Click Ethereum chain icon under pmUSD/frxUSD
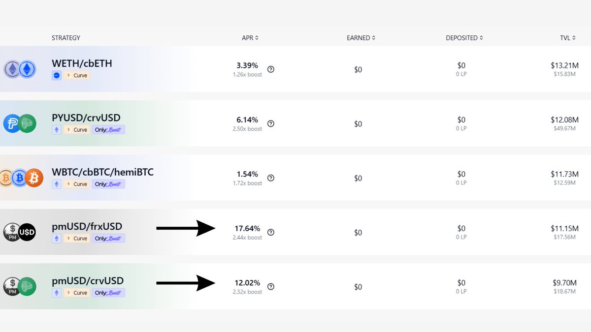Screen dimensions: 591x332 [x=57, y=239]
